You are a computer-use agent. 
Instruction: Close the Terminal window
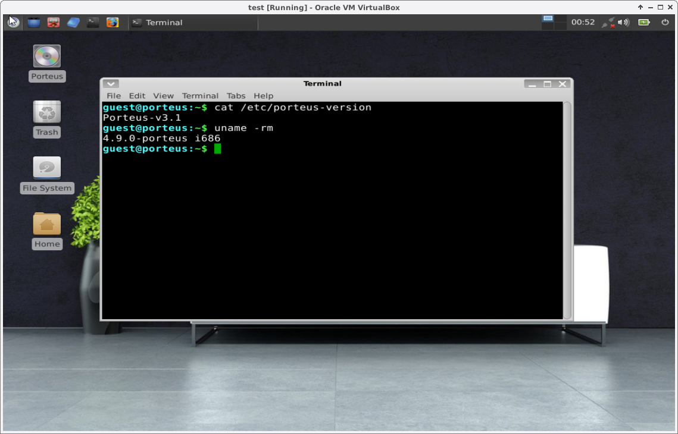point(563,84)
